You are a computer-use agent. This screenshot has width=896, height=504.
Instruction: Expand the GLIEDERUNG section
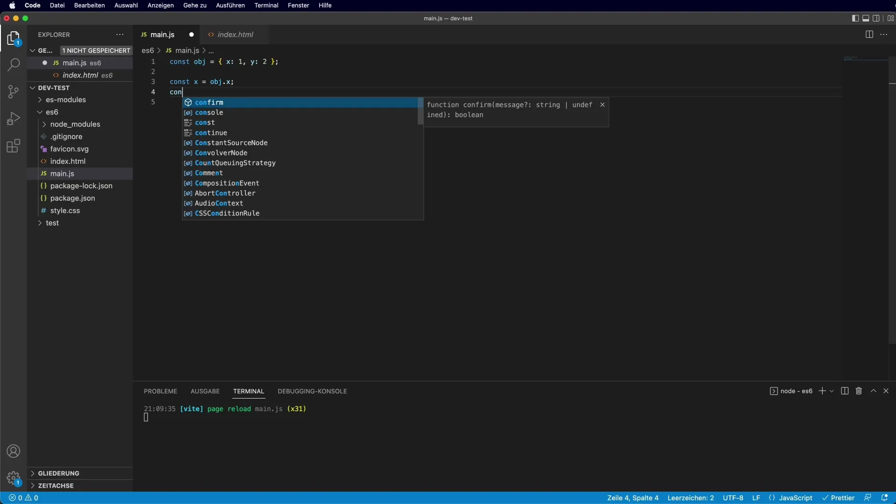[x=58, y=473]
